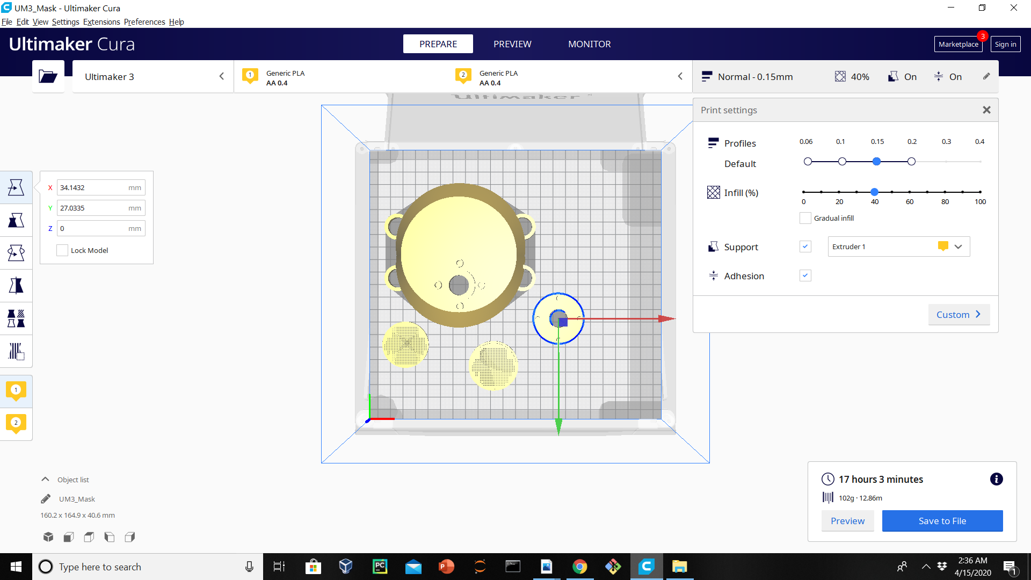Viewport: 1031px width, 580px height.
Task: Toggle Support checkbox
Action: tap(805, 247)
